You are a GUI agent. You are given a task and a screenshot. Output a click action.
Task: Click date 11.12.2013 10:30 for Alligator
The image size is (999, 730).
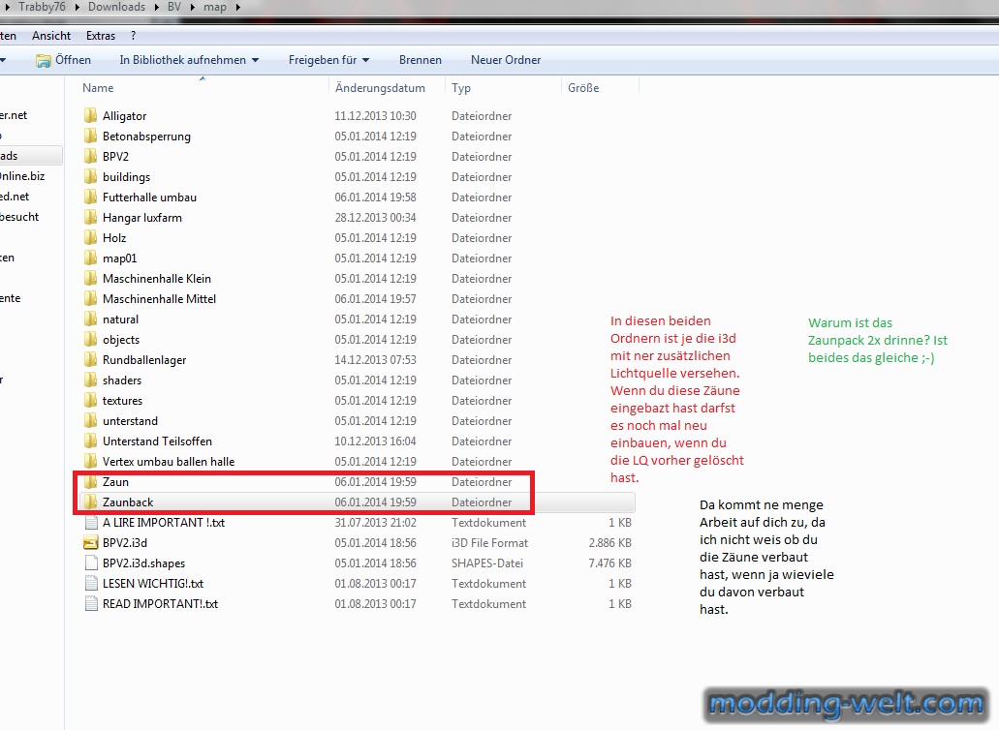pyautogui.click(x=375, y=116)
